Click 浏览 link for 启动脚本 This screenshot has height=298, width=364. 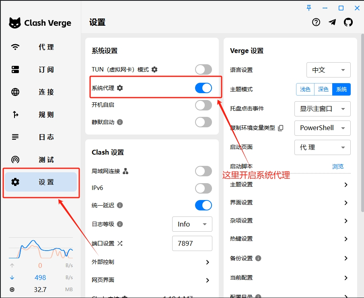pyautogui.click(x=338, y=166)
